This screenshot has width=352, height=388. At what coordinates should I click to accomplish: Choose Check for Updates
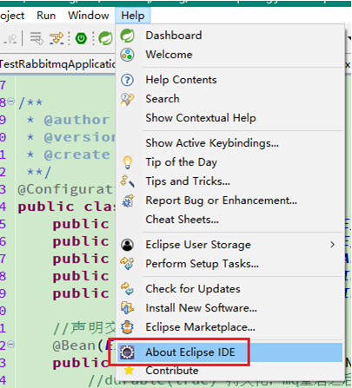pyautogui.click(x=193, y=289)
